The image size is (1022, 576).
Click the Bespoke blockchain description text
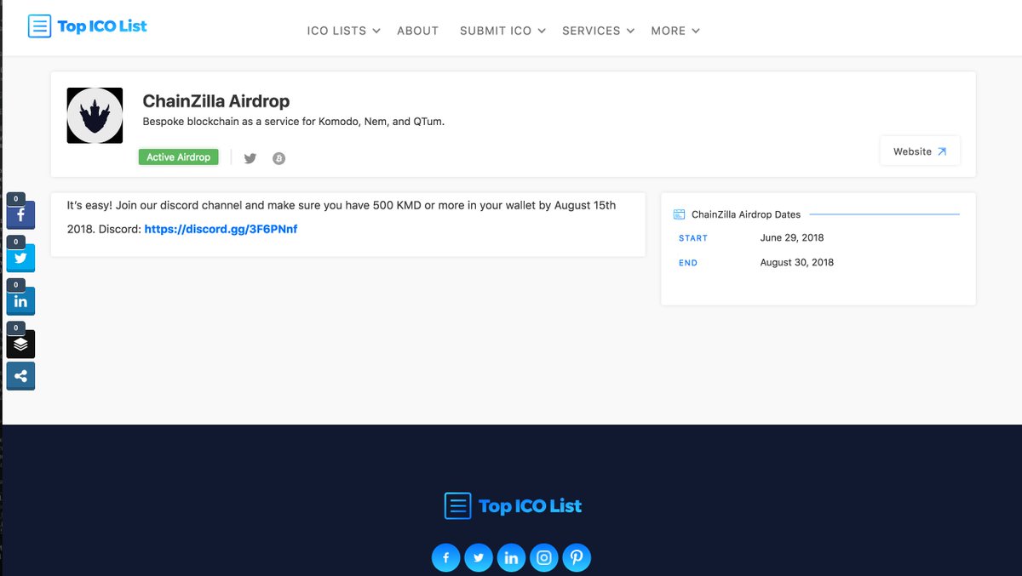point(294,122)
